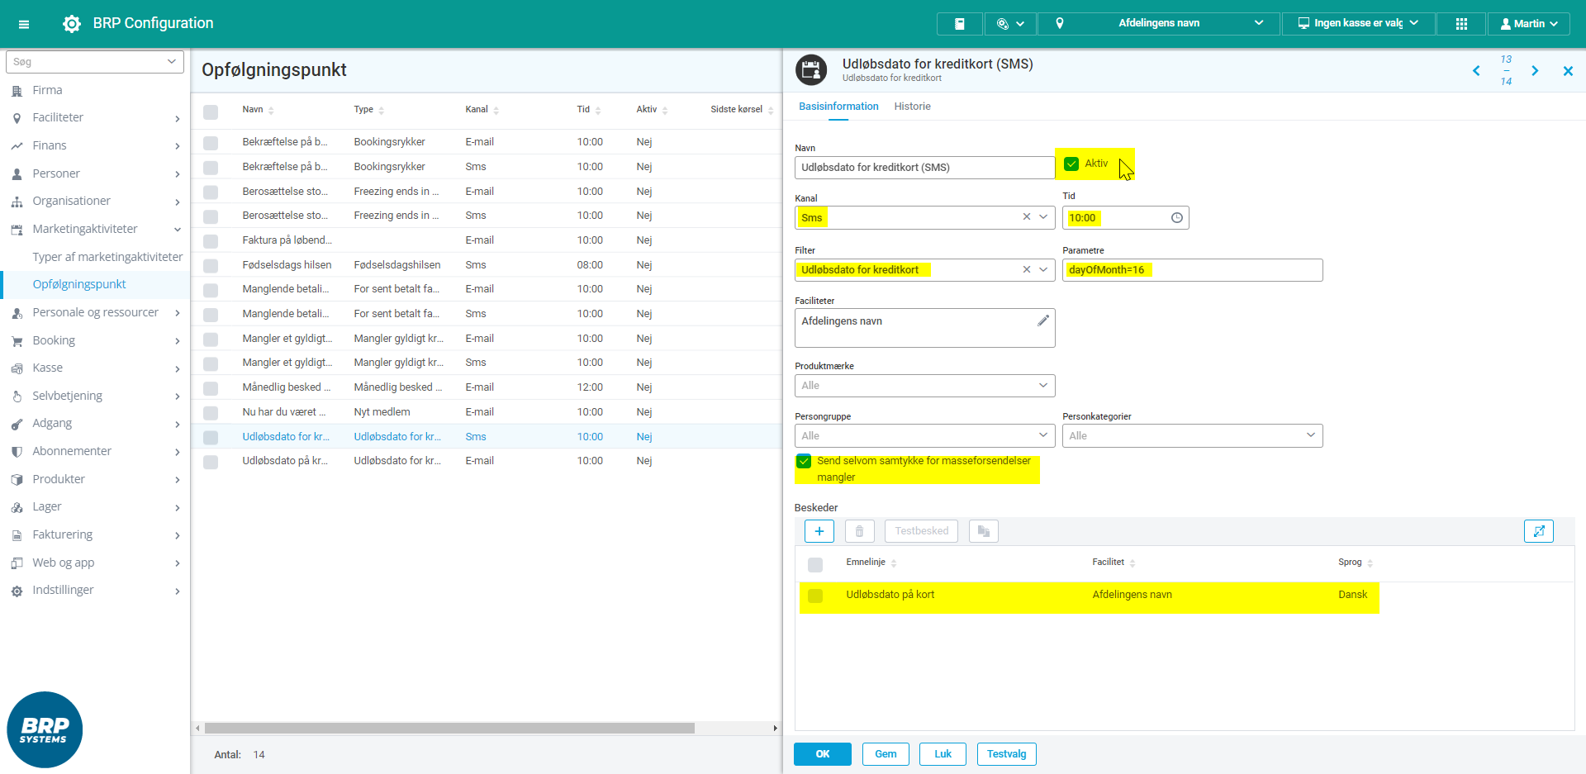1586x774 pixels.
Task: Check the Nu har du været row checkbox
Action: point(211,413)
